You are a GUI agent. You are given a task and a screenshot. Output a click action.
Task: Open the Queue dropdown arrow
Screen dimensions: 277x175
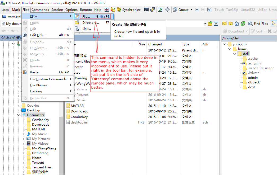pyautogui.click(x=191, y=10)
